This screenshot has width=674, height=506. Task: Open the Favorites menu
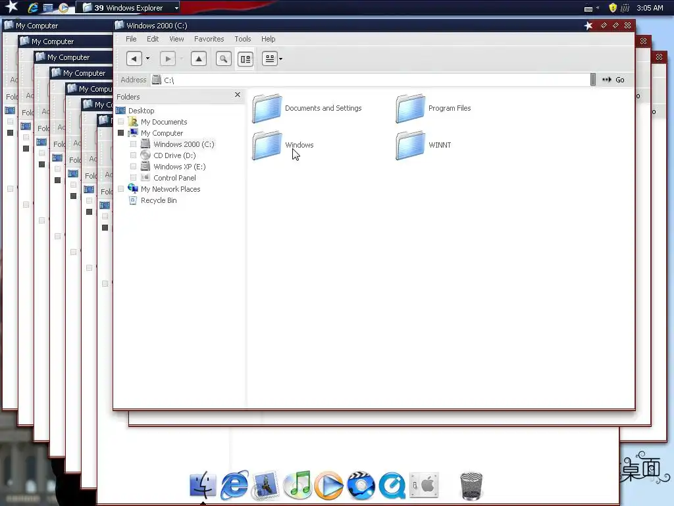209,39
